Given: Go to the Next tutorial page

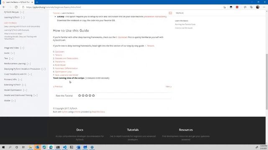Looking at the screenshot, I should click(x=168, y=87).
